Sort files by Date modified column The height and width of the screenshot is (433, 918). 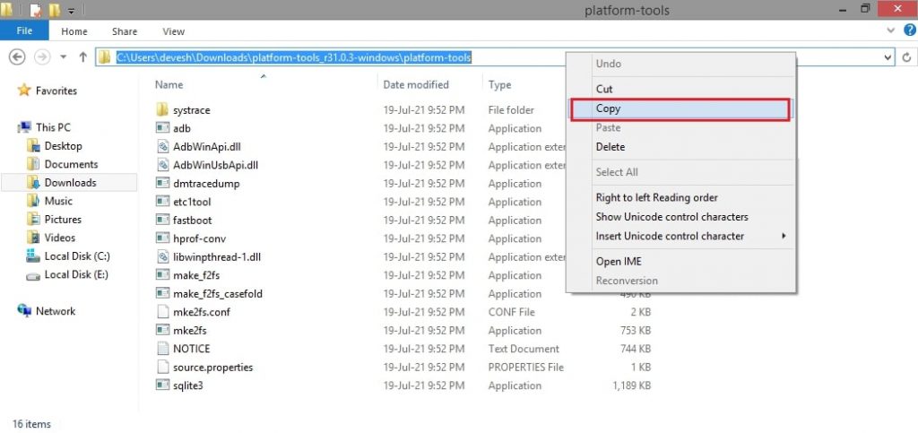point(416,85)
